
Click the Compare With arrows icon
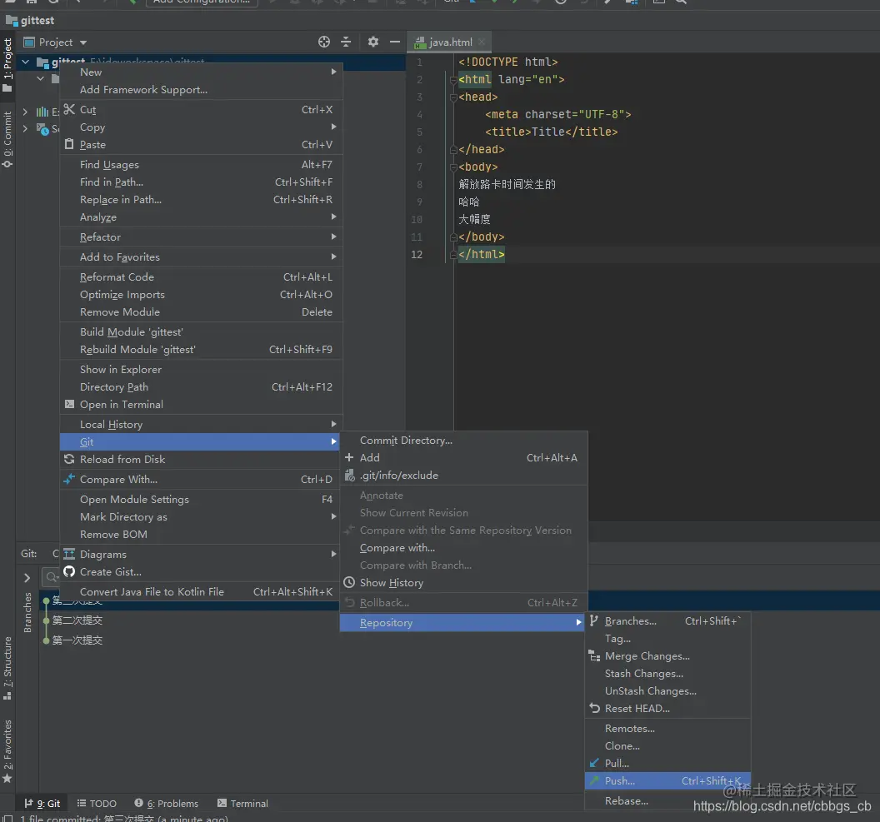coord(69,479)
